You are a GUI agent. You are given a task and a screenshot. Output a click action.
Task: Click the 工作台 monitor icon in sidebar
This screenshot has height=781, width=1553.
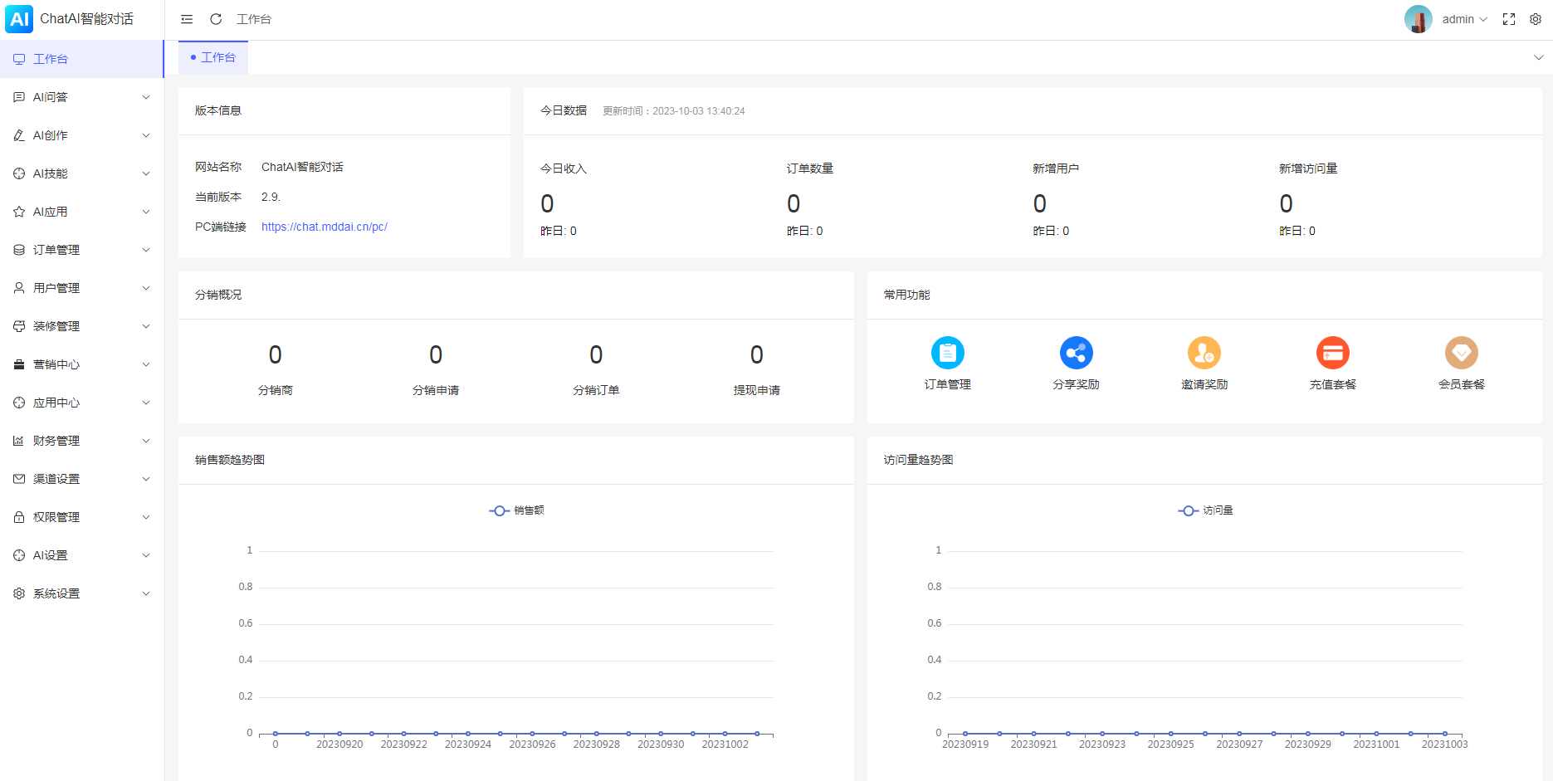coord(17,58)
